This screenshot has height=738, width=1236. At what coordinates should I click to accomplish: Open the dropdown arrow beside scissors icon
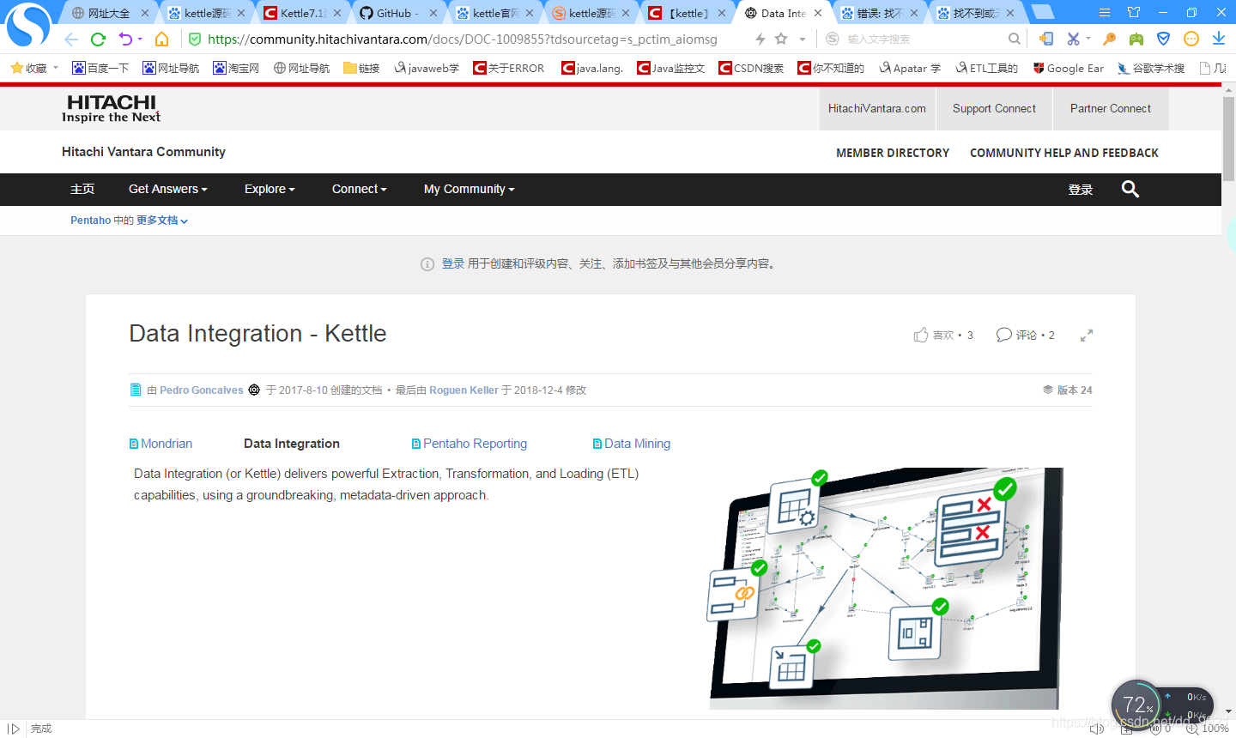(1088, 39)
